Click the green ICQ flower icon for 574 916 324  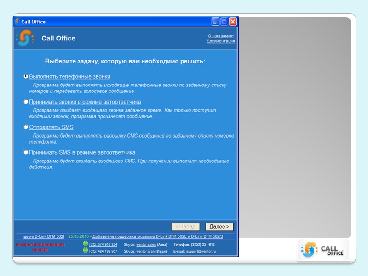[86, 244]
